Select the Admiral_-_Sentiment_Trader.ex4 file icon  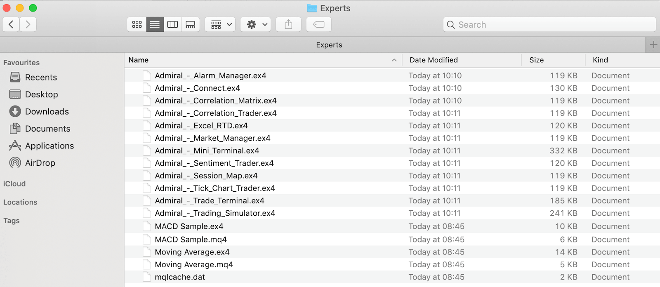click(x=146, y=163)
